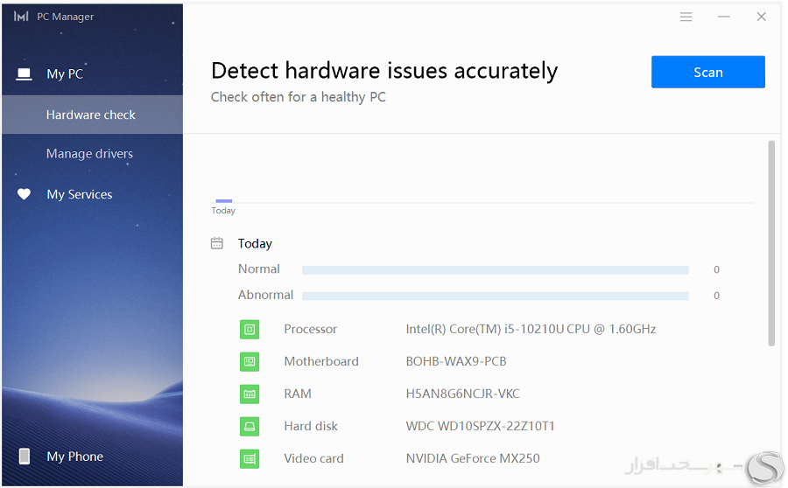Image resolution: width=788 pixels, height=488 pixels.
Task: Click the RAM label
Action: click(x=298, y=394)
